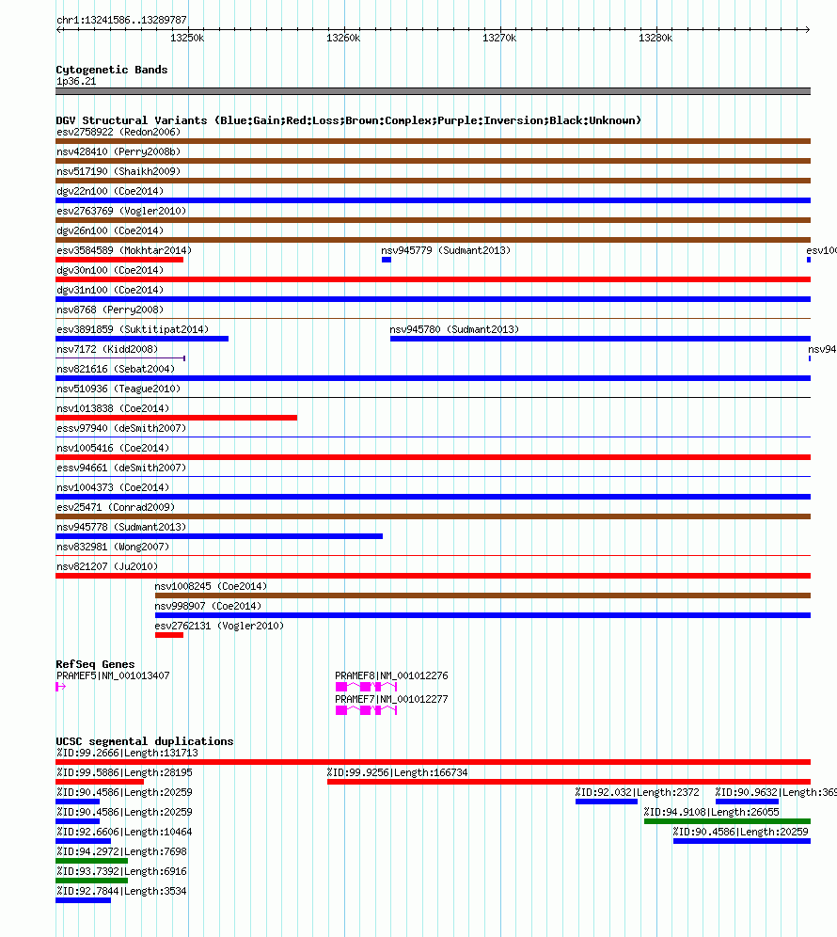This screenshot has height=937, width=837.
Task: Click the red bar under esv2762131 (Vogler2010)
Action: 169,635
